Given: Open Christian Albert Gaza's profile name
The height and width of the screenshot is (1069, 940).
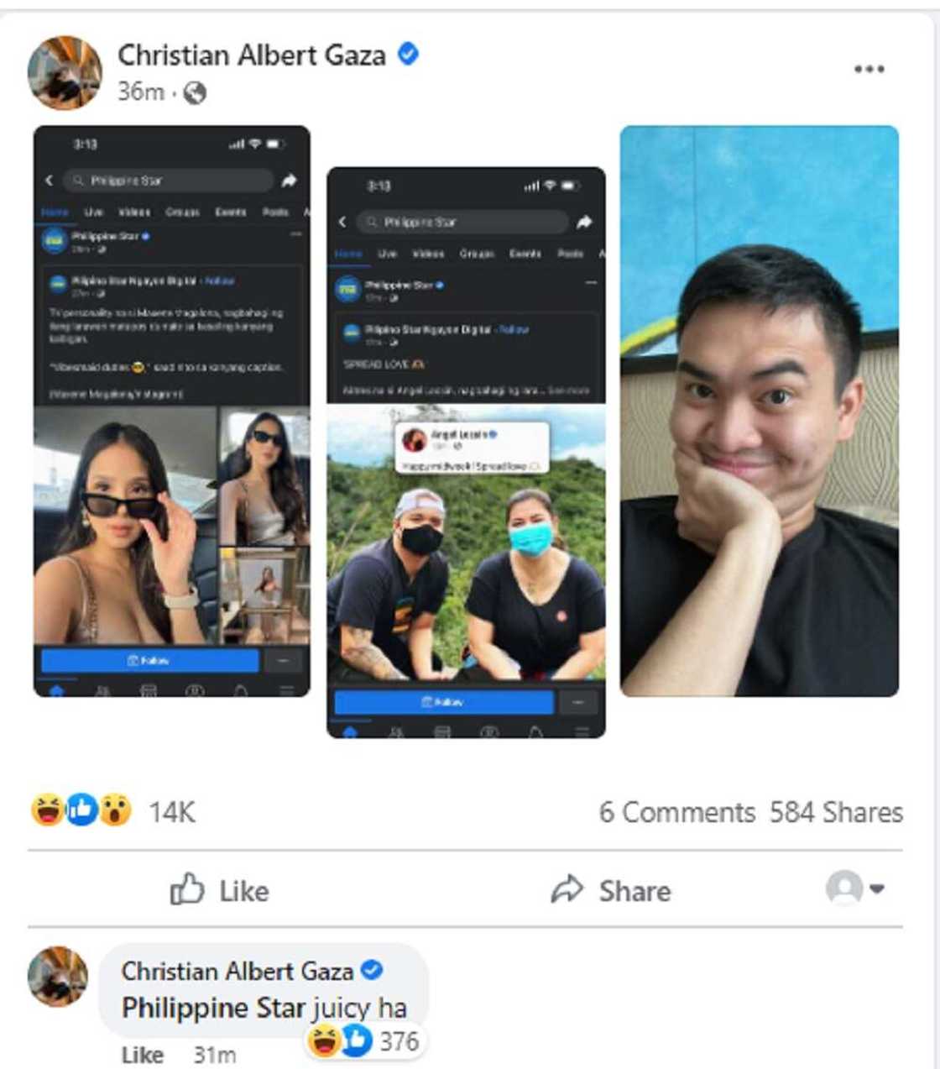Looking at the screenshot, I should pos(251,55).
